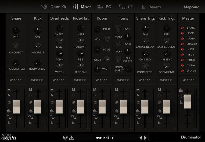Open FX icon on the Snare channel
The width and height of the screenshot is (205, 142).
[x=9, y=117]
